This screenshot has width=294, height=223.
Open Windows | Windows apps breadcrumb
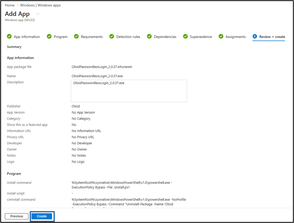click(40, 5)
